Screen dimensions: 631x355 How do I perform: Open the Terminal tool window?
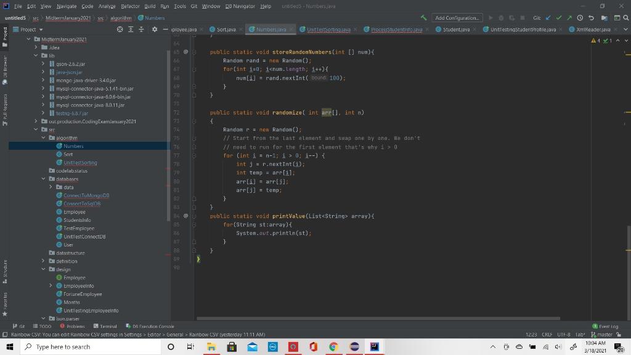click(106, 326)
